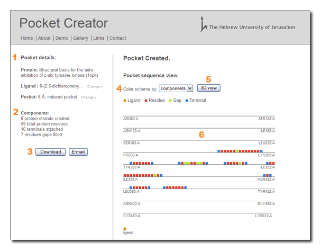Click the orange ligand marker square

pos(125,229)
